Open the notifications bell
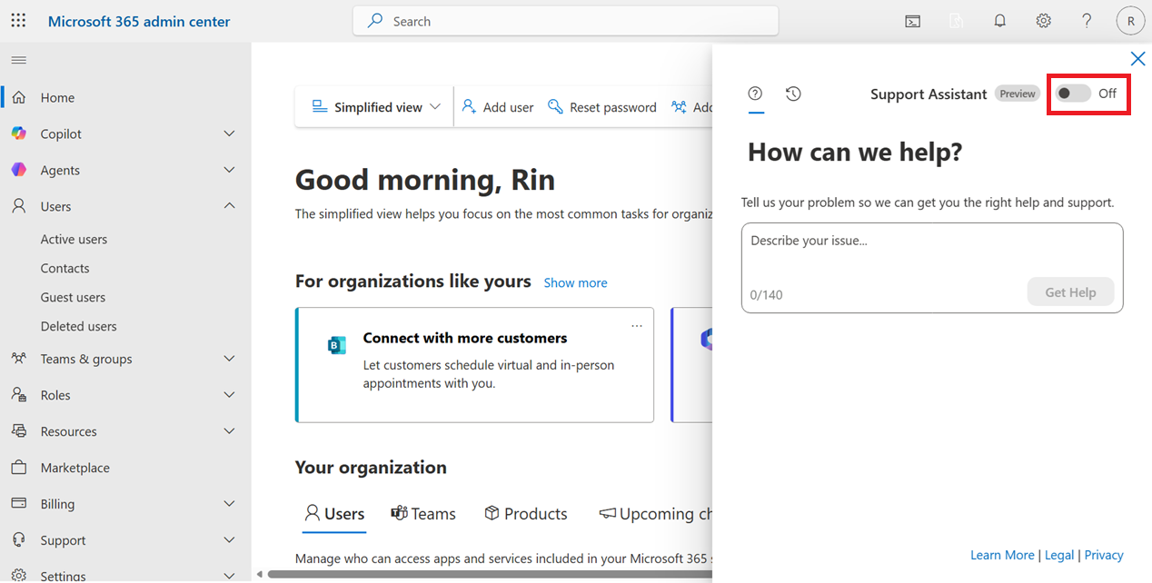The height and width of the screenshot is (583, 1152). pyautogui.click(x=1000, y=21)
